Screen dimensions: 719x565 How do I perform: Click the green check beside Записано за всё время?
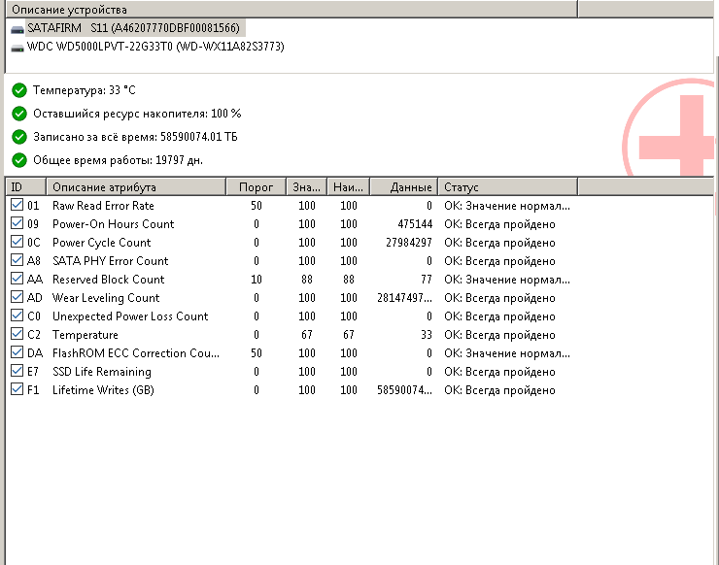pos(19,137)
